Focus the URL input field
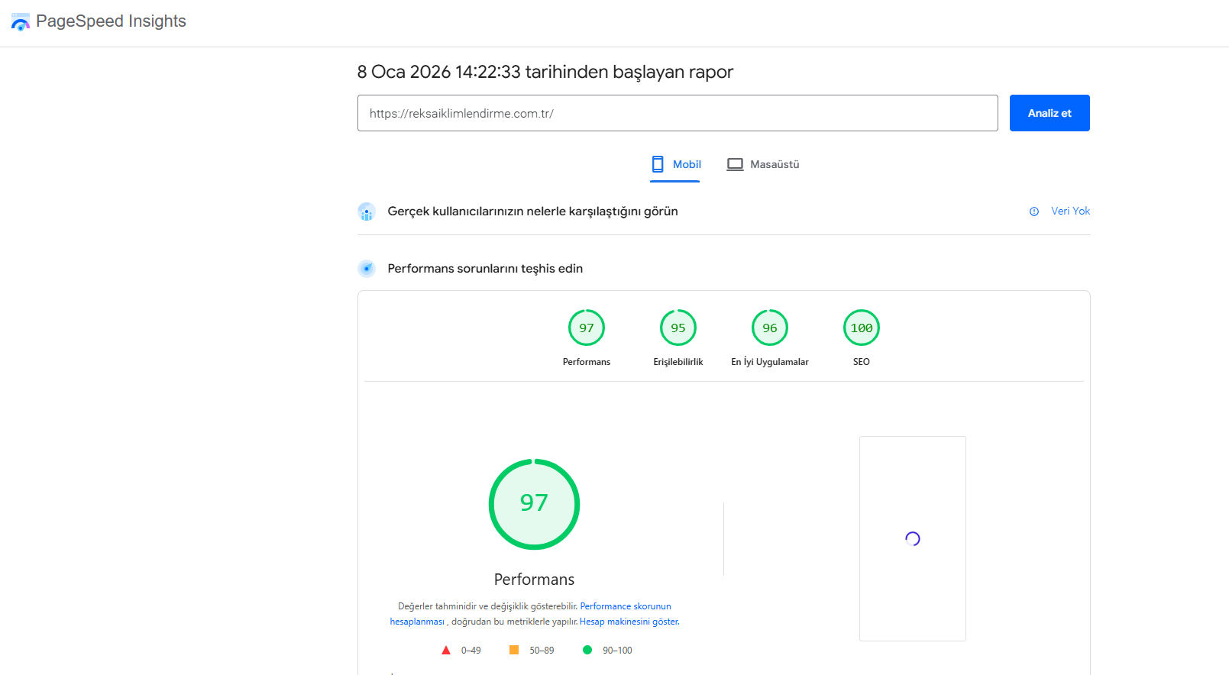The image size is (1229, 675). (678, 113)
